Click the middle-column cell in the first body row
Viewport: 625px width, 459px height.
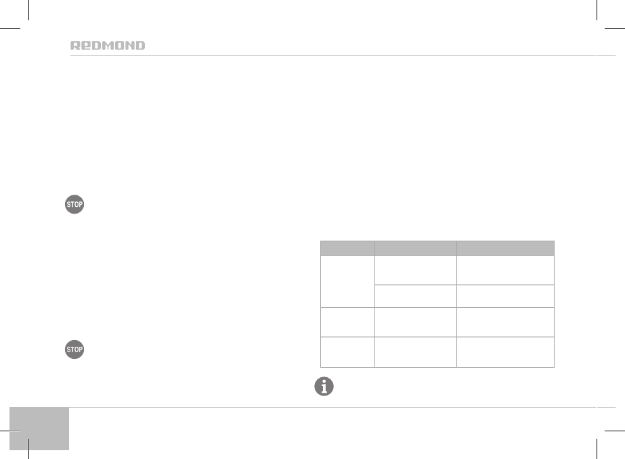(416, 270)
